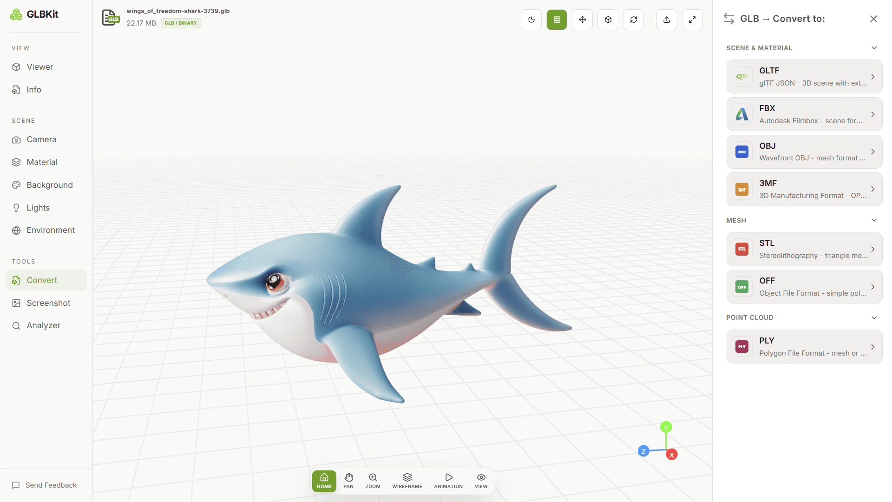Open Lights settings
Image resolution: width=892 pixels, height=502 pixels.
[x=46, y=208]
